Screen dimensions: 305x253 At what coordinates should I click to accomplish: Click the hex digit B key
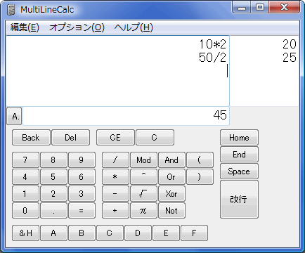click(82, 233)
